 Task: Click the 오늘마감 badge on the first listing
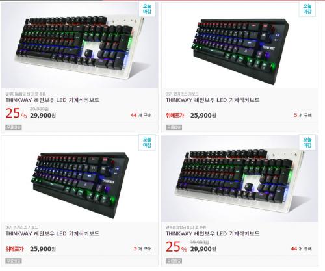[147, 9]
